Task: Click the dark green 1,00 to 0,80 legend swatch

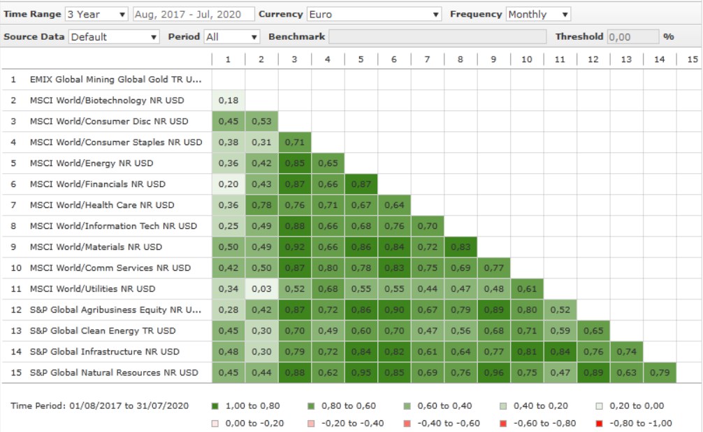Action: point(215,405)
